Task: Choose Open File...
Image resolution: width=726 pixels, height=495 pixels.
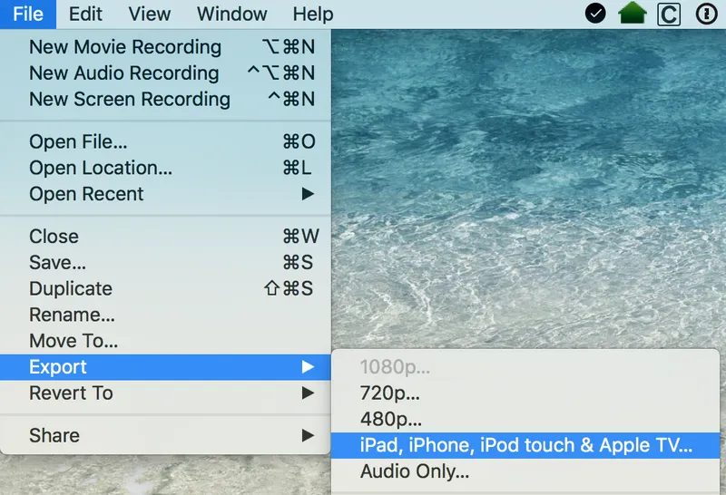Action: pyautogui.click(x=165, y=141)
